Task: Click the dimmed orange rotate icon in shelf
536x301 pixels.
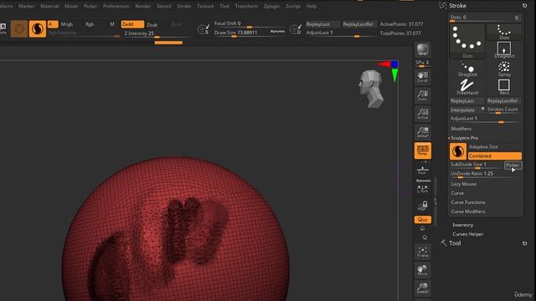Action: (x=19, y=28)
